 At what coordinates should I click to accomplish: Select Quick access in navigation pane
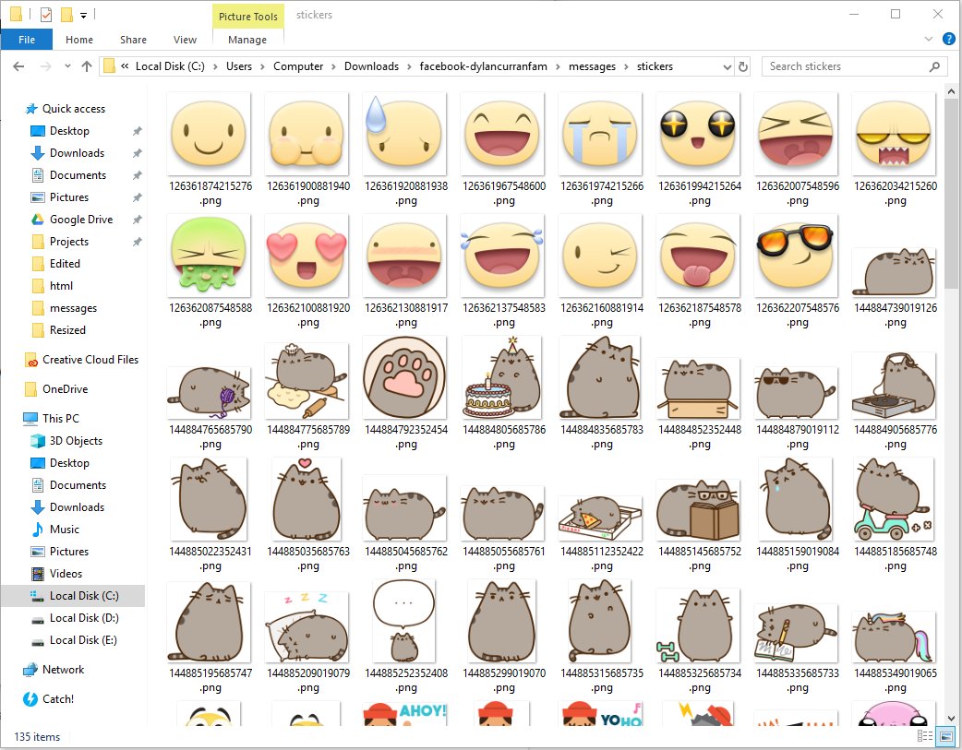(65, 109)
